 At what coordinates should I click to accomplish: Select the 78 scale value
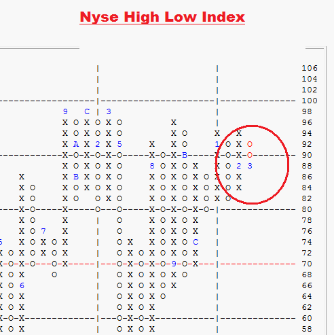point(307,220)
